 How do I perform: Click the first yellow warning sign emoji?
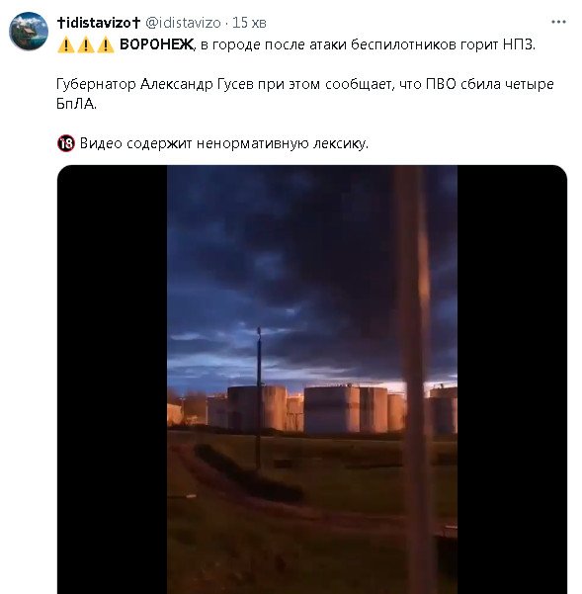click(66, 44)
